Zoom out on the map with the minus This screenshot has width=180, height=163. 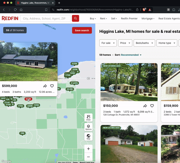pyautogui.click(x=88, y=157)
